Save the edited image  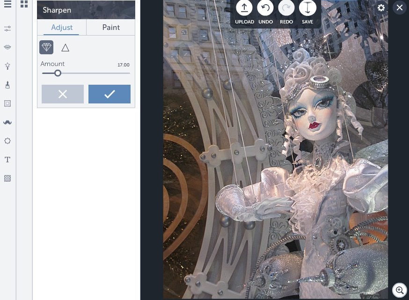coord(307,13)
